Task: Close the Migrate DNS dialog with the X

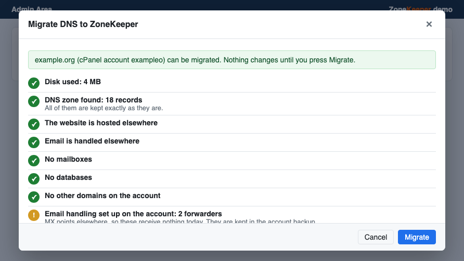Action: 429,24
